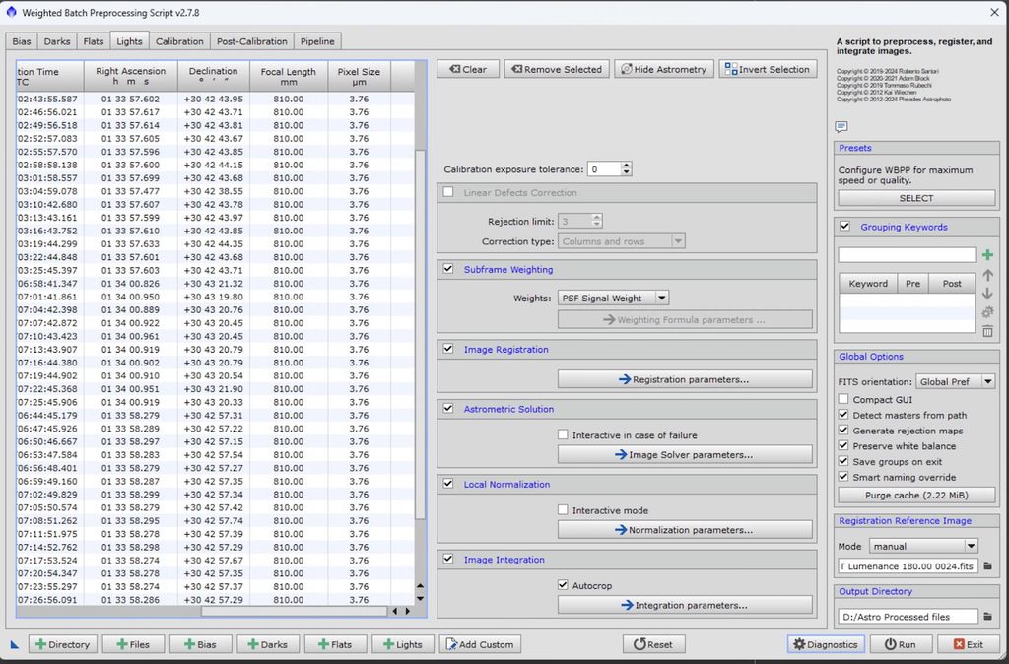This screenshot has height=664, width=1009.
Task: Move grouping keyword down with the down arrow
Action: point(987,294)
